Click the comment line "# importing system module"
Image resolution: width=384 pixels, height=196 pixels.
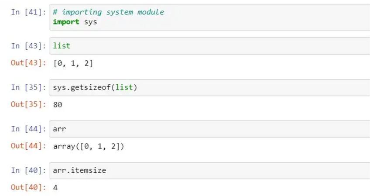(x=108, y=12)
